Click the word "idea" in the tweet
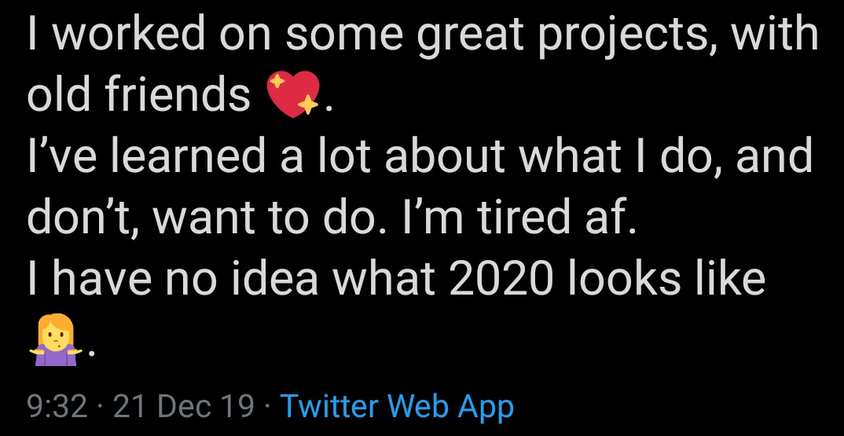This screenshot has width=844, height=436. coord(285,280)
